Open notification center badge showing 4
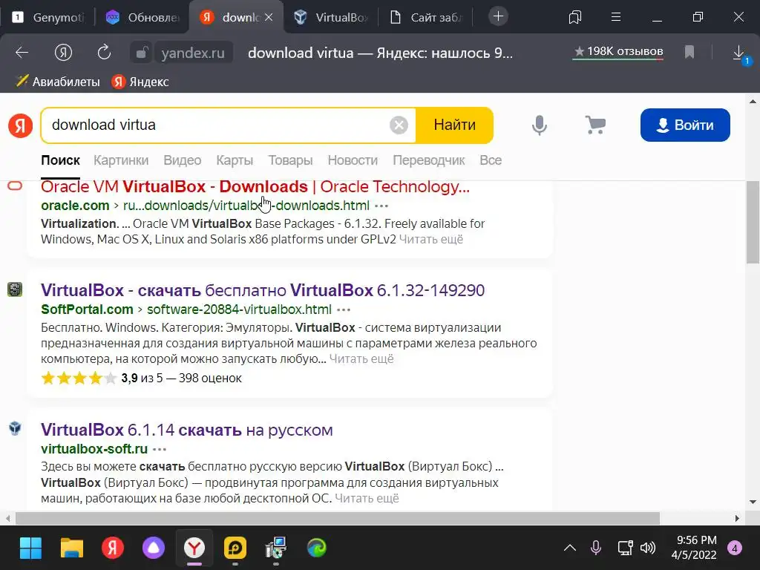Viewport: 760px width, 570px height. 734,548
